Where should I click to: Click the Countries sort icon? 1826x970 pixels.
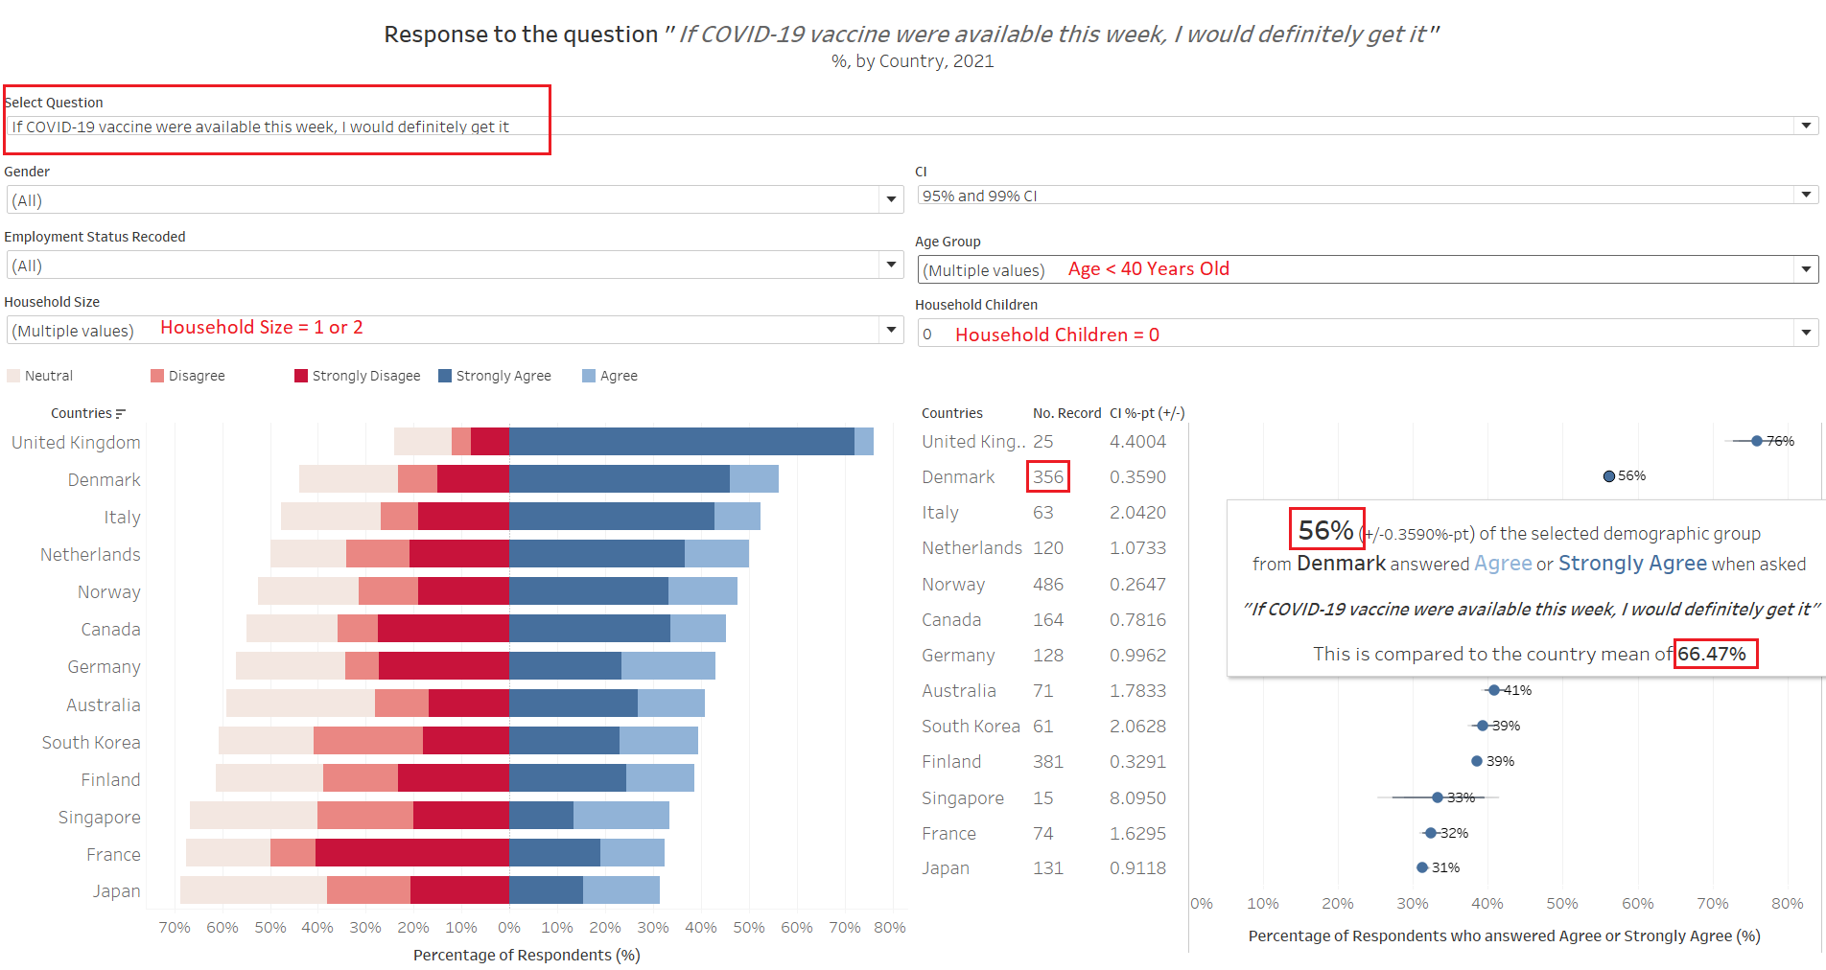click(120, 414)
